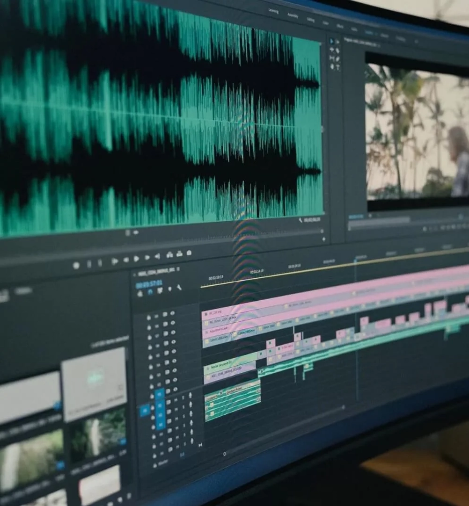Toggle Linked Selection in the timeline
This screenshot has width=469, height=506.
click(x=160, y=291)
